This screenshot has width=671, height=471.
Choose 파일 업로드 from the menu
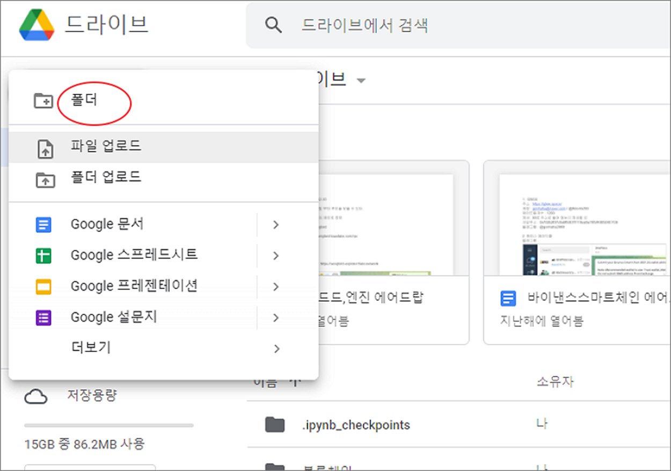[x=164, y=147]
